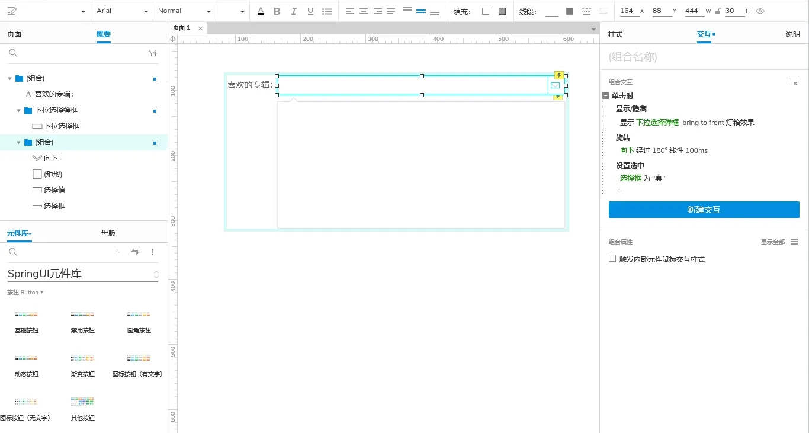Select 下拉选择框 in the outline
Screen dimensions: 809x433
click(x=62, y=126)
